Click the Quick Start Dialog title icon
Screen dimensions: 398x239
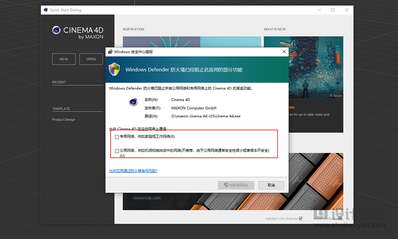[x=46, y=10]
